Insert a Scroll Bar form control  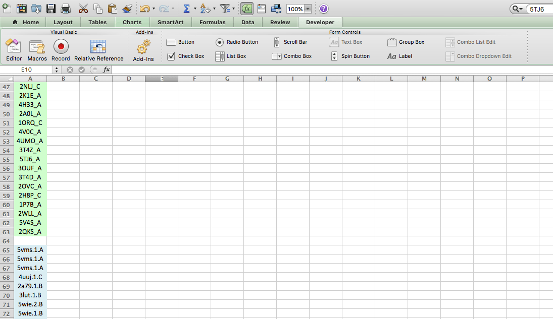tap(277, 42)
